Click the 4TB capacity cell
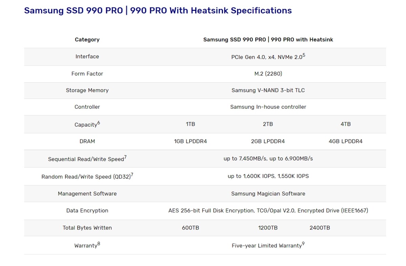Image resolution: width=406 pixels, height=266 pixels. 345,124
